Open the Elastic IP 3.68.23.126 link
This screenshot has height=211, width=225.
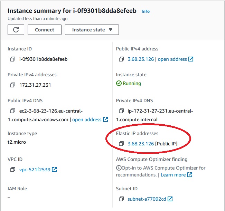coord(141,144)
